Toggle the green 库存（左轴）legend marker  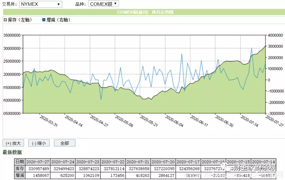(x=5, y=20)
